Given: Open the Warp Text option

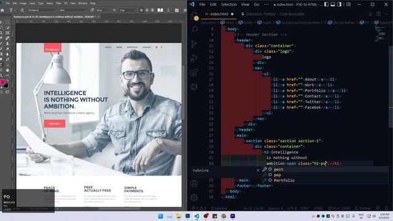Looking at the screenshot, I should pos(168,10).
